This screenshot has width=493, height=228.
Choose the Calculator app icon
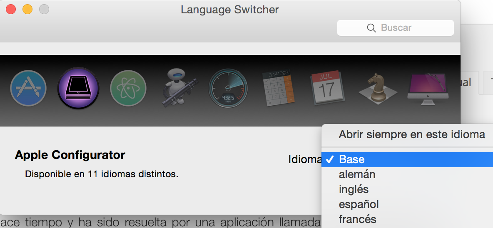click(x=278, y=88)
